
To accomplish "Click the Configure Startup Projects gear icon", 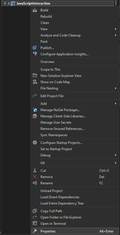I will tap(35, 142).
